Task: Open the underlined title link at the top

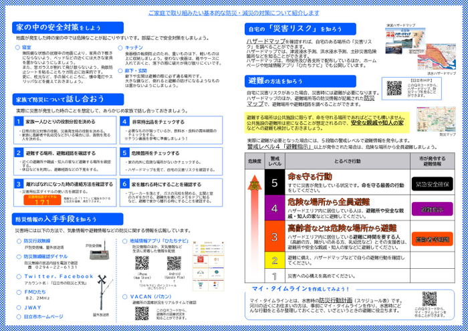Action: pos(234,13)
